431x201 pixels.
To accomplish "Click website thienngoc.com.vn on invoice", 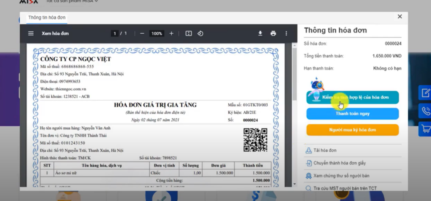I will 71,89.
